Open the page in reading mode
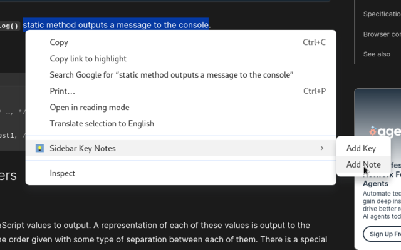 pyautogui.click(x=90, y=107)
